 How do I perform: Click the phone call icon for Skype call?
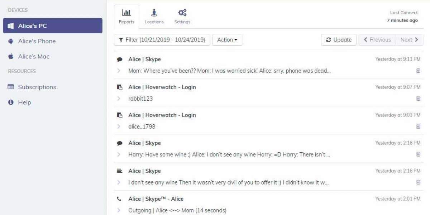pyautogui.click(x=120, y=199)
